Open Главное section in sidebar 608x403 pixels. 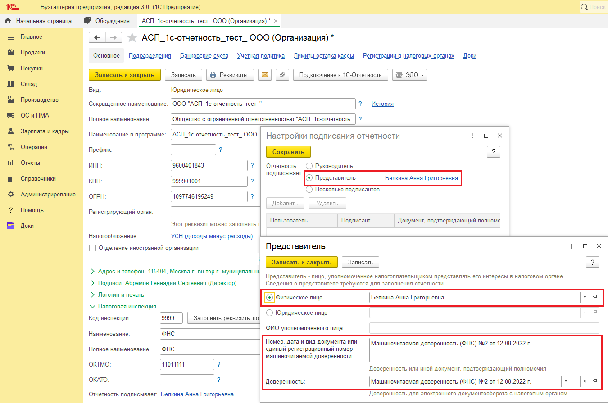(32, 36)
